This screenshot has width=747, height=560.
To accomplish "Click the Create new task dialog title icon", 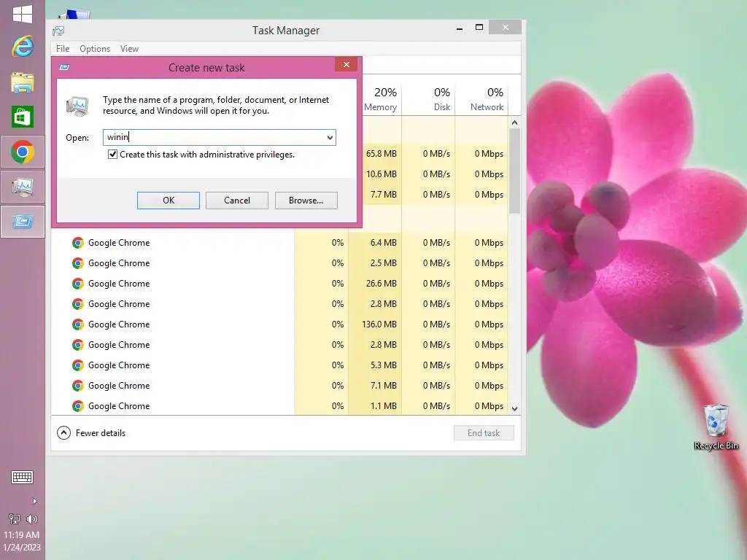I will coord(64,67).
